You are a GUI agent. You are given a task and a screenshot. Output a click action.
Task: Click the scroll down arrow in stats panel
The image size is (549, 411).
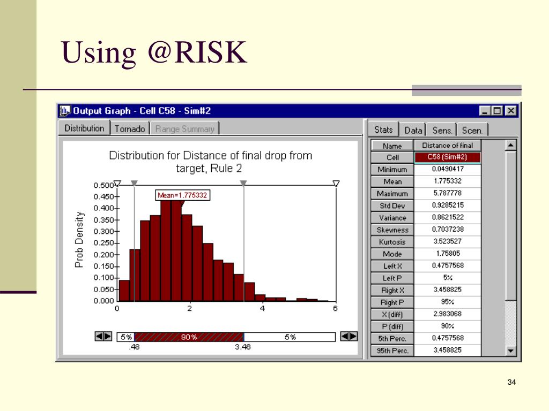click(510, 351)
